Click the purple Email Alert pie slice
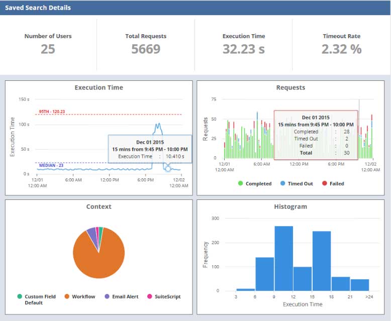 click(x=91, y=232)
